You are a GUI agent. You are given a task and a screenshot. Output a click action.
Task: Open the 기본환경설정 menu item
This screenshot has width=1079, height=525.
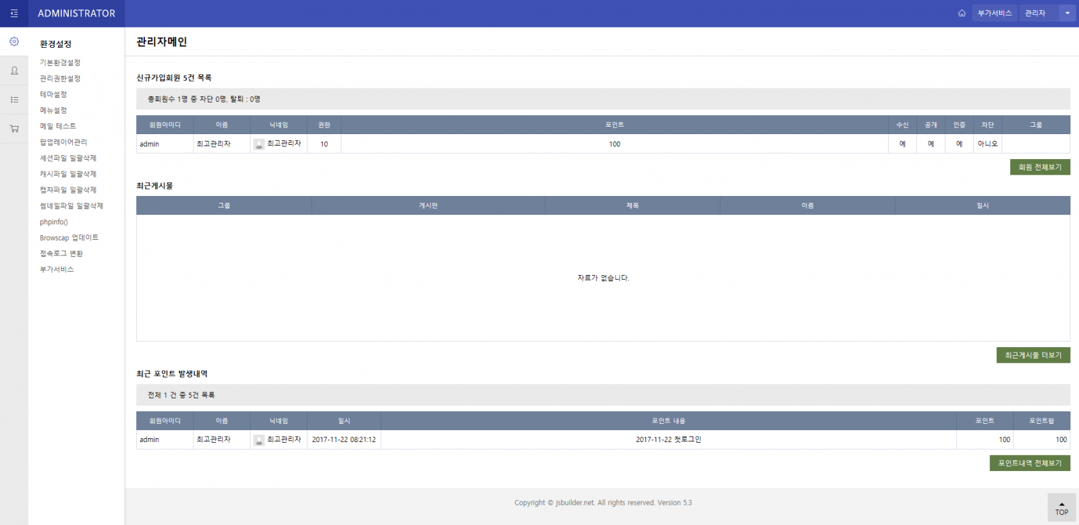point(60,63)
